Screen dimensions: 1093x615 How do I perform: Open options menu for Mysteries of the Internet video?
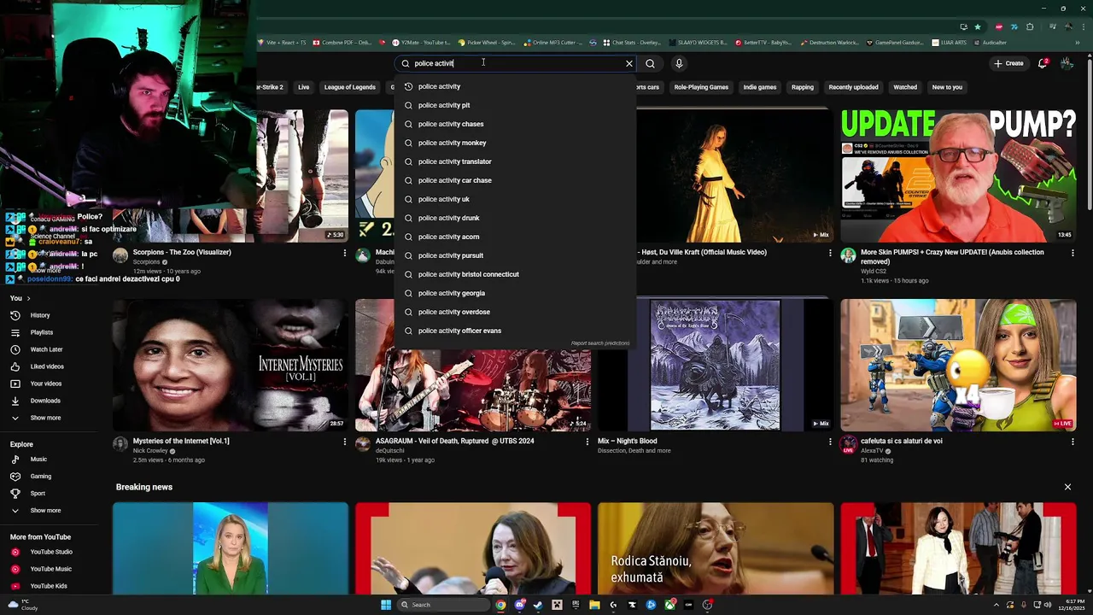[345, 442]
